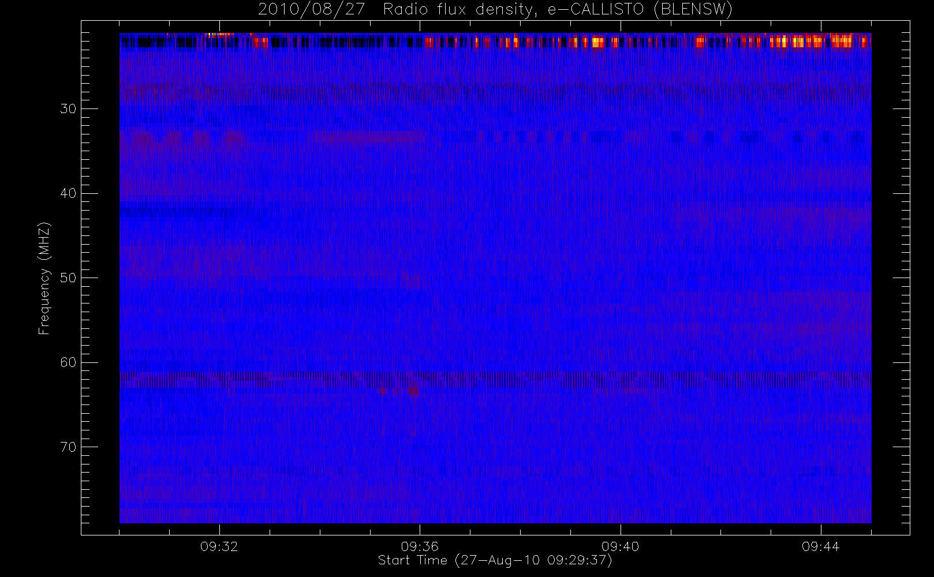The width and height of the screenshot is (934, 577).
Task: Click the 09:32 time tick label
Action: point(219,546)
